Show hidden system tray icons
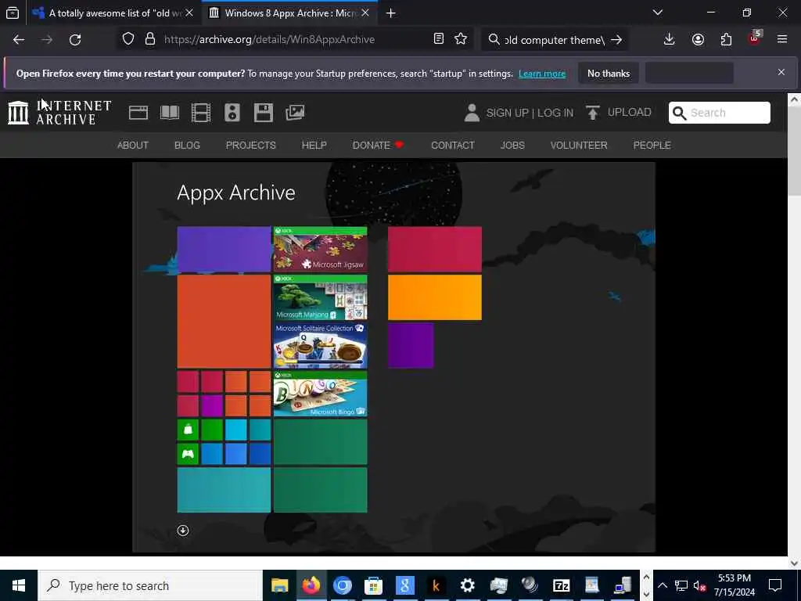This screenshot has width=801, height=601. point(662,585)
